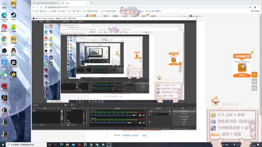Click Windows Start button
This screenshot has height=147, width=262.
(x=3, y=144)
